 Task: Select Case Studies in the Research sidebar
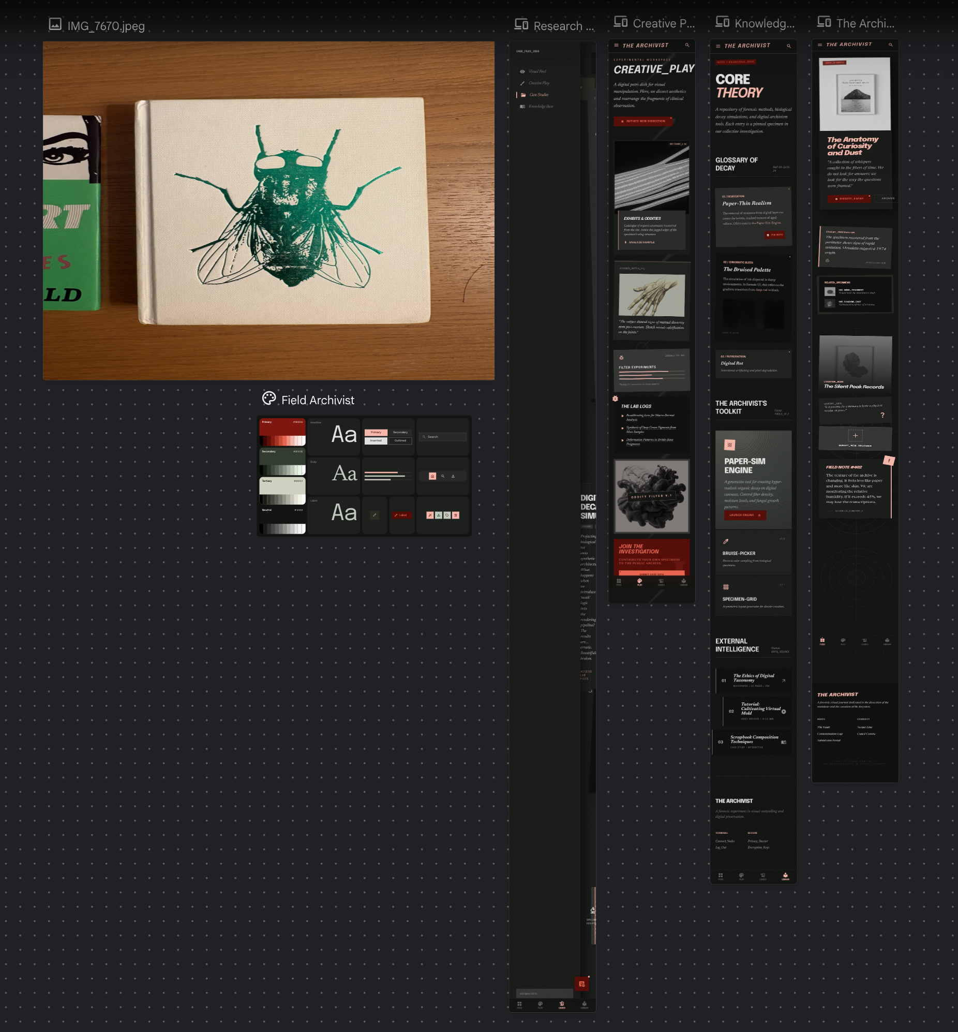click(538, 95)
